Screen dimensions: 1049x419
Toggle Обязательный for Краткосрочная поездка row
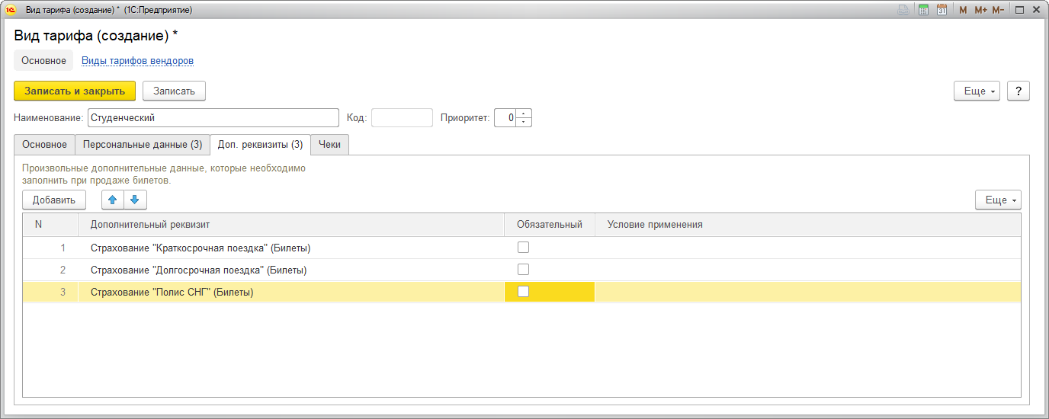(523, 247)
